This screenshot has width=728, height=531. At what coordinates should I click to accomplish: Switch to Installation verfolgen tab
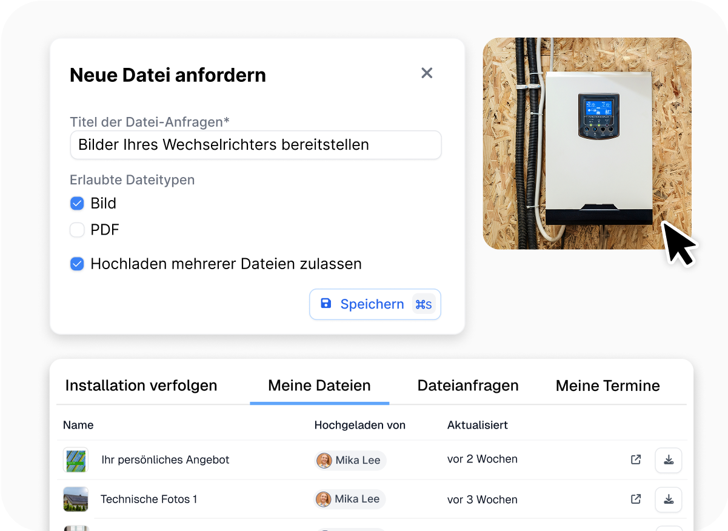(141, 386)
